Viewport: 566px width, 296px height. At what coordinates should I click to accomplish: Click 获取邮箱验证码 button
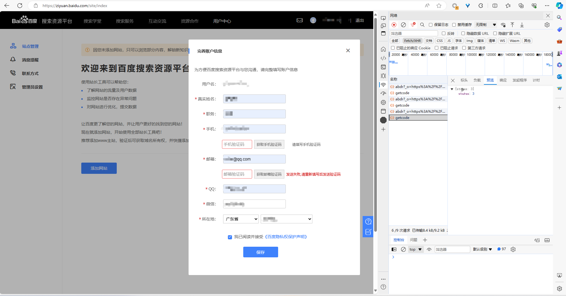coord(269,174)
